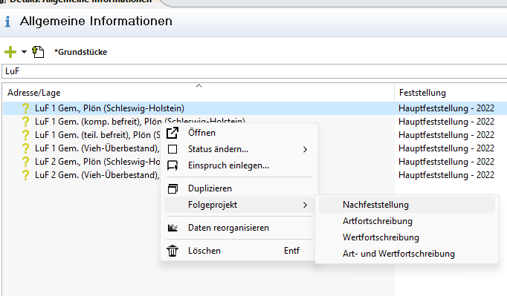Choose Löschen from the context menu
The height and width of the screenshot is (296, 507).
[x=239, y=251]
